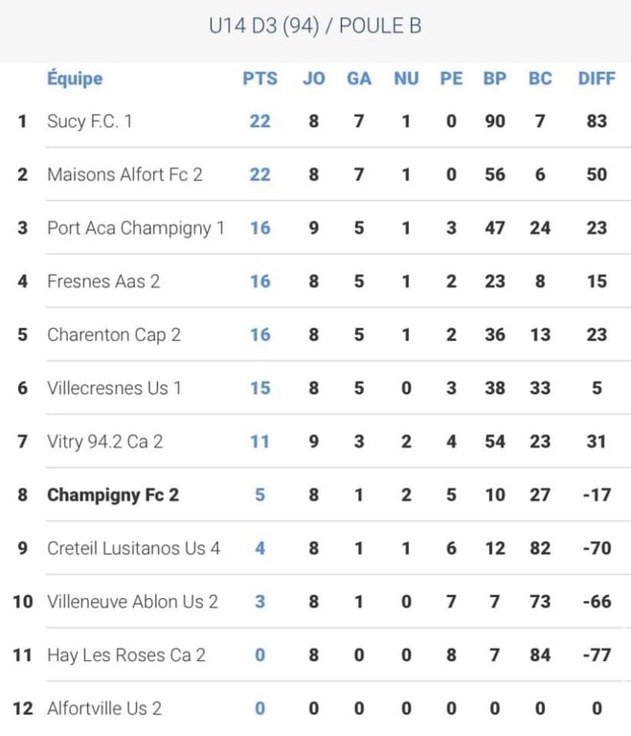Open the Charenton Cap 2 team
The width and height of the screenshot is (631, 736).
point(114,334)
